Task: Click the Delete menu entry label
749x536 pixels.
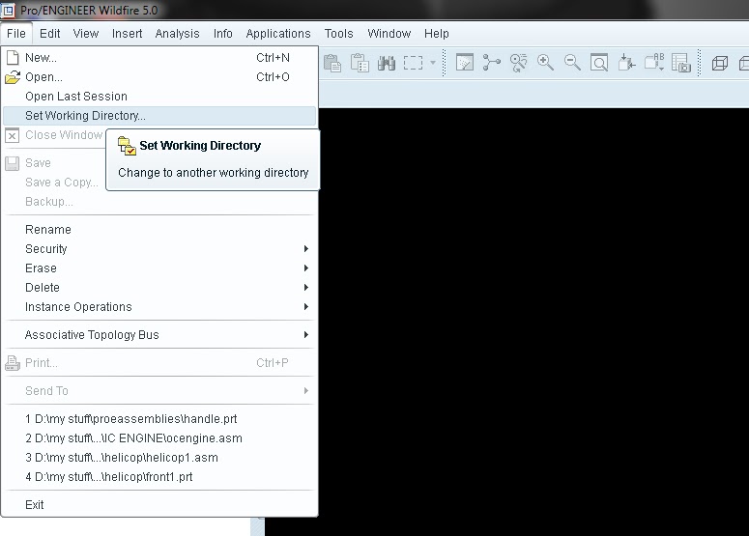Action: [43, 288]
